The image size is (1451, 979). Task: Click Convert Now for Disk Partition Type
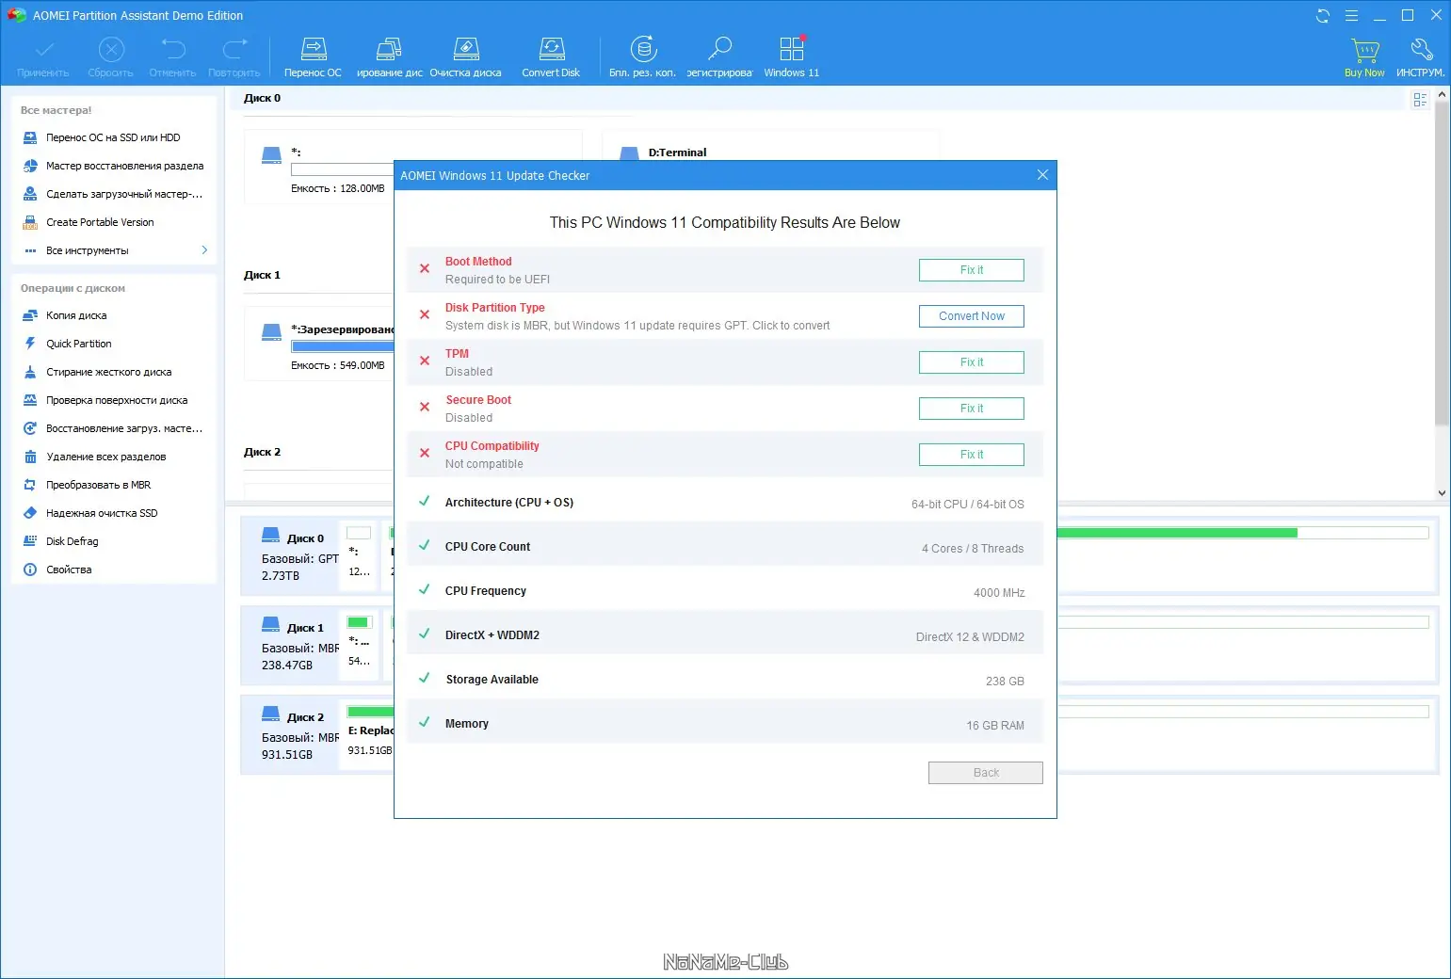click(971, 316)
